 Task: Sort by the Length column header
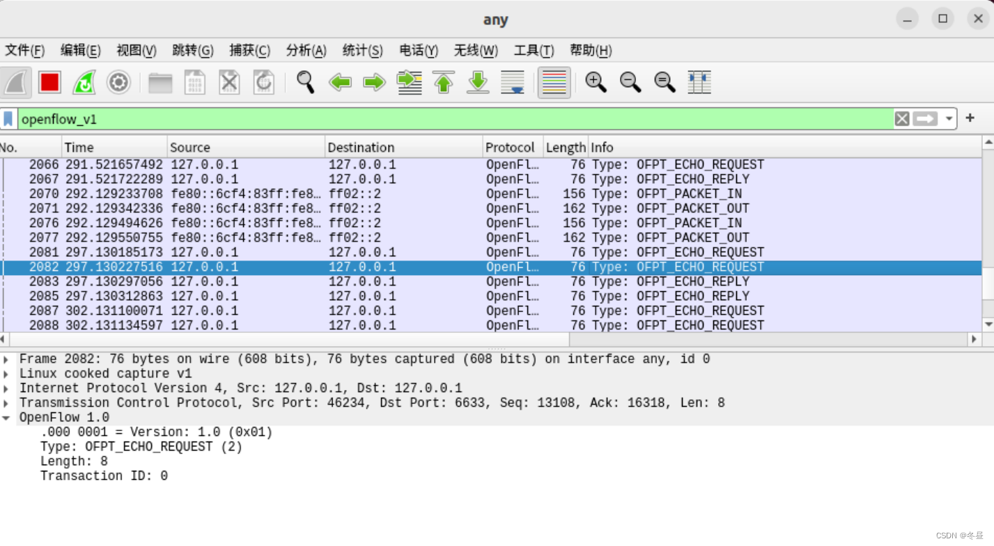click(x=566, y=147)
